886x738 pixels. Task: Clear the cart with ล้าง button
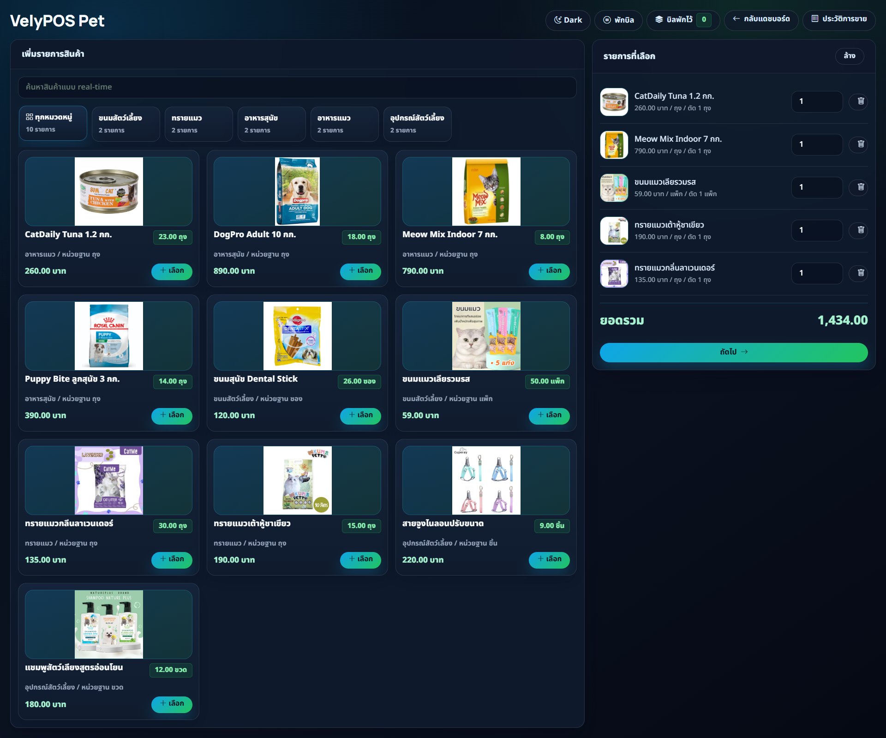[x=850, y=56]
